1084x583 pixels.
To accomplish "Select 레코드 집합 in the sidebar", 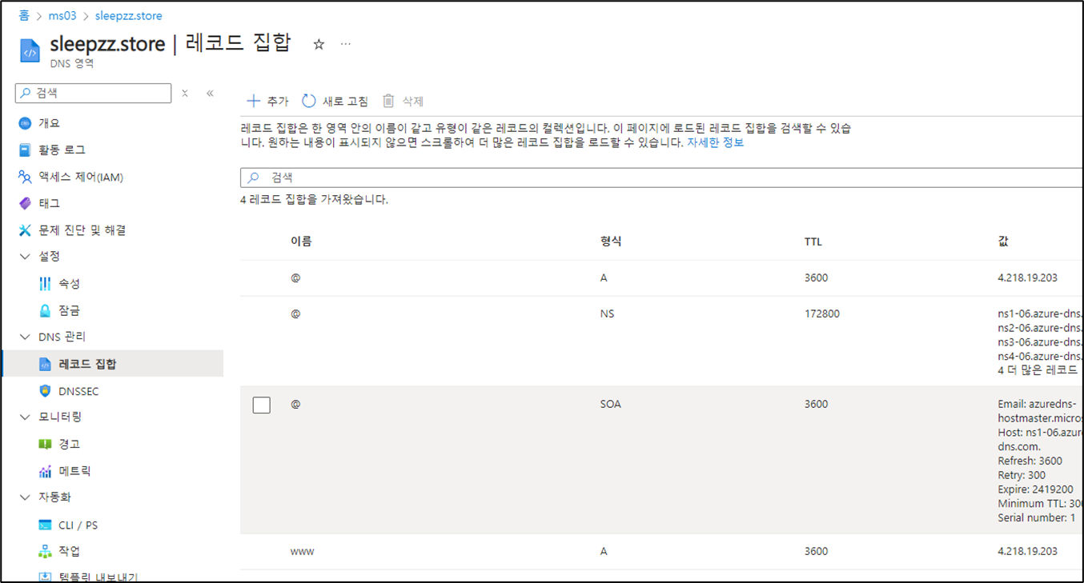I will [112, 364].
